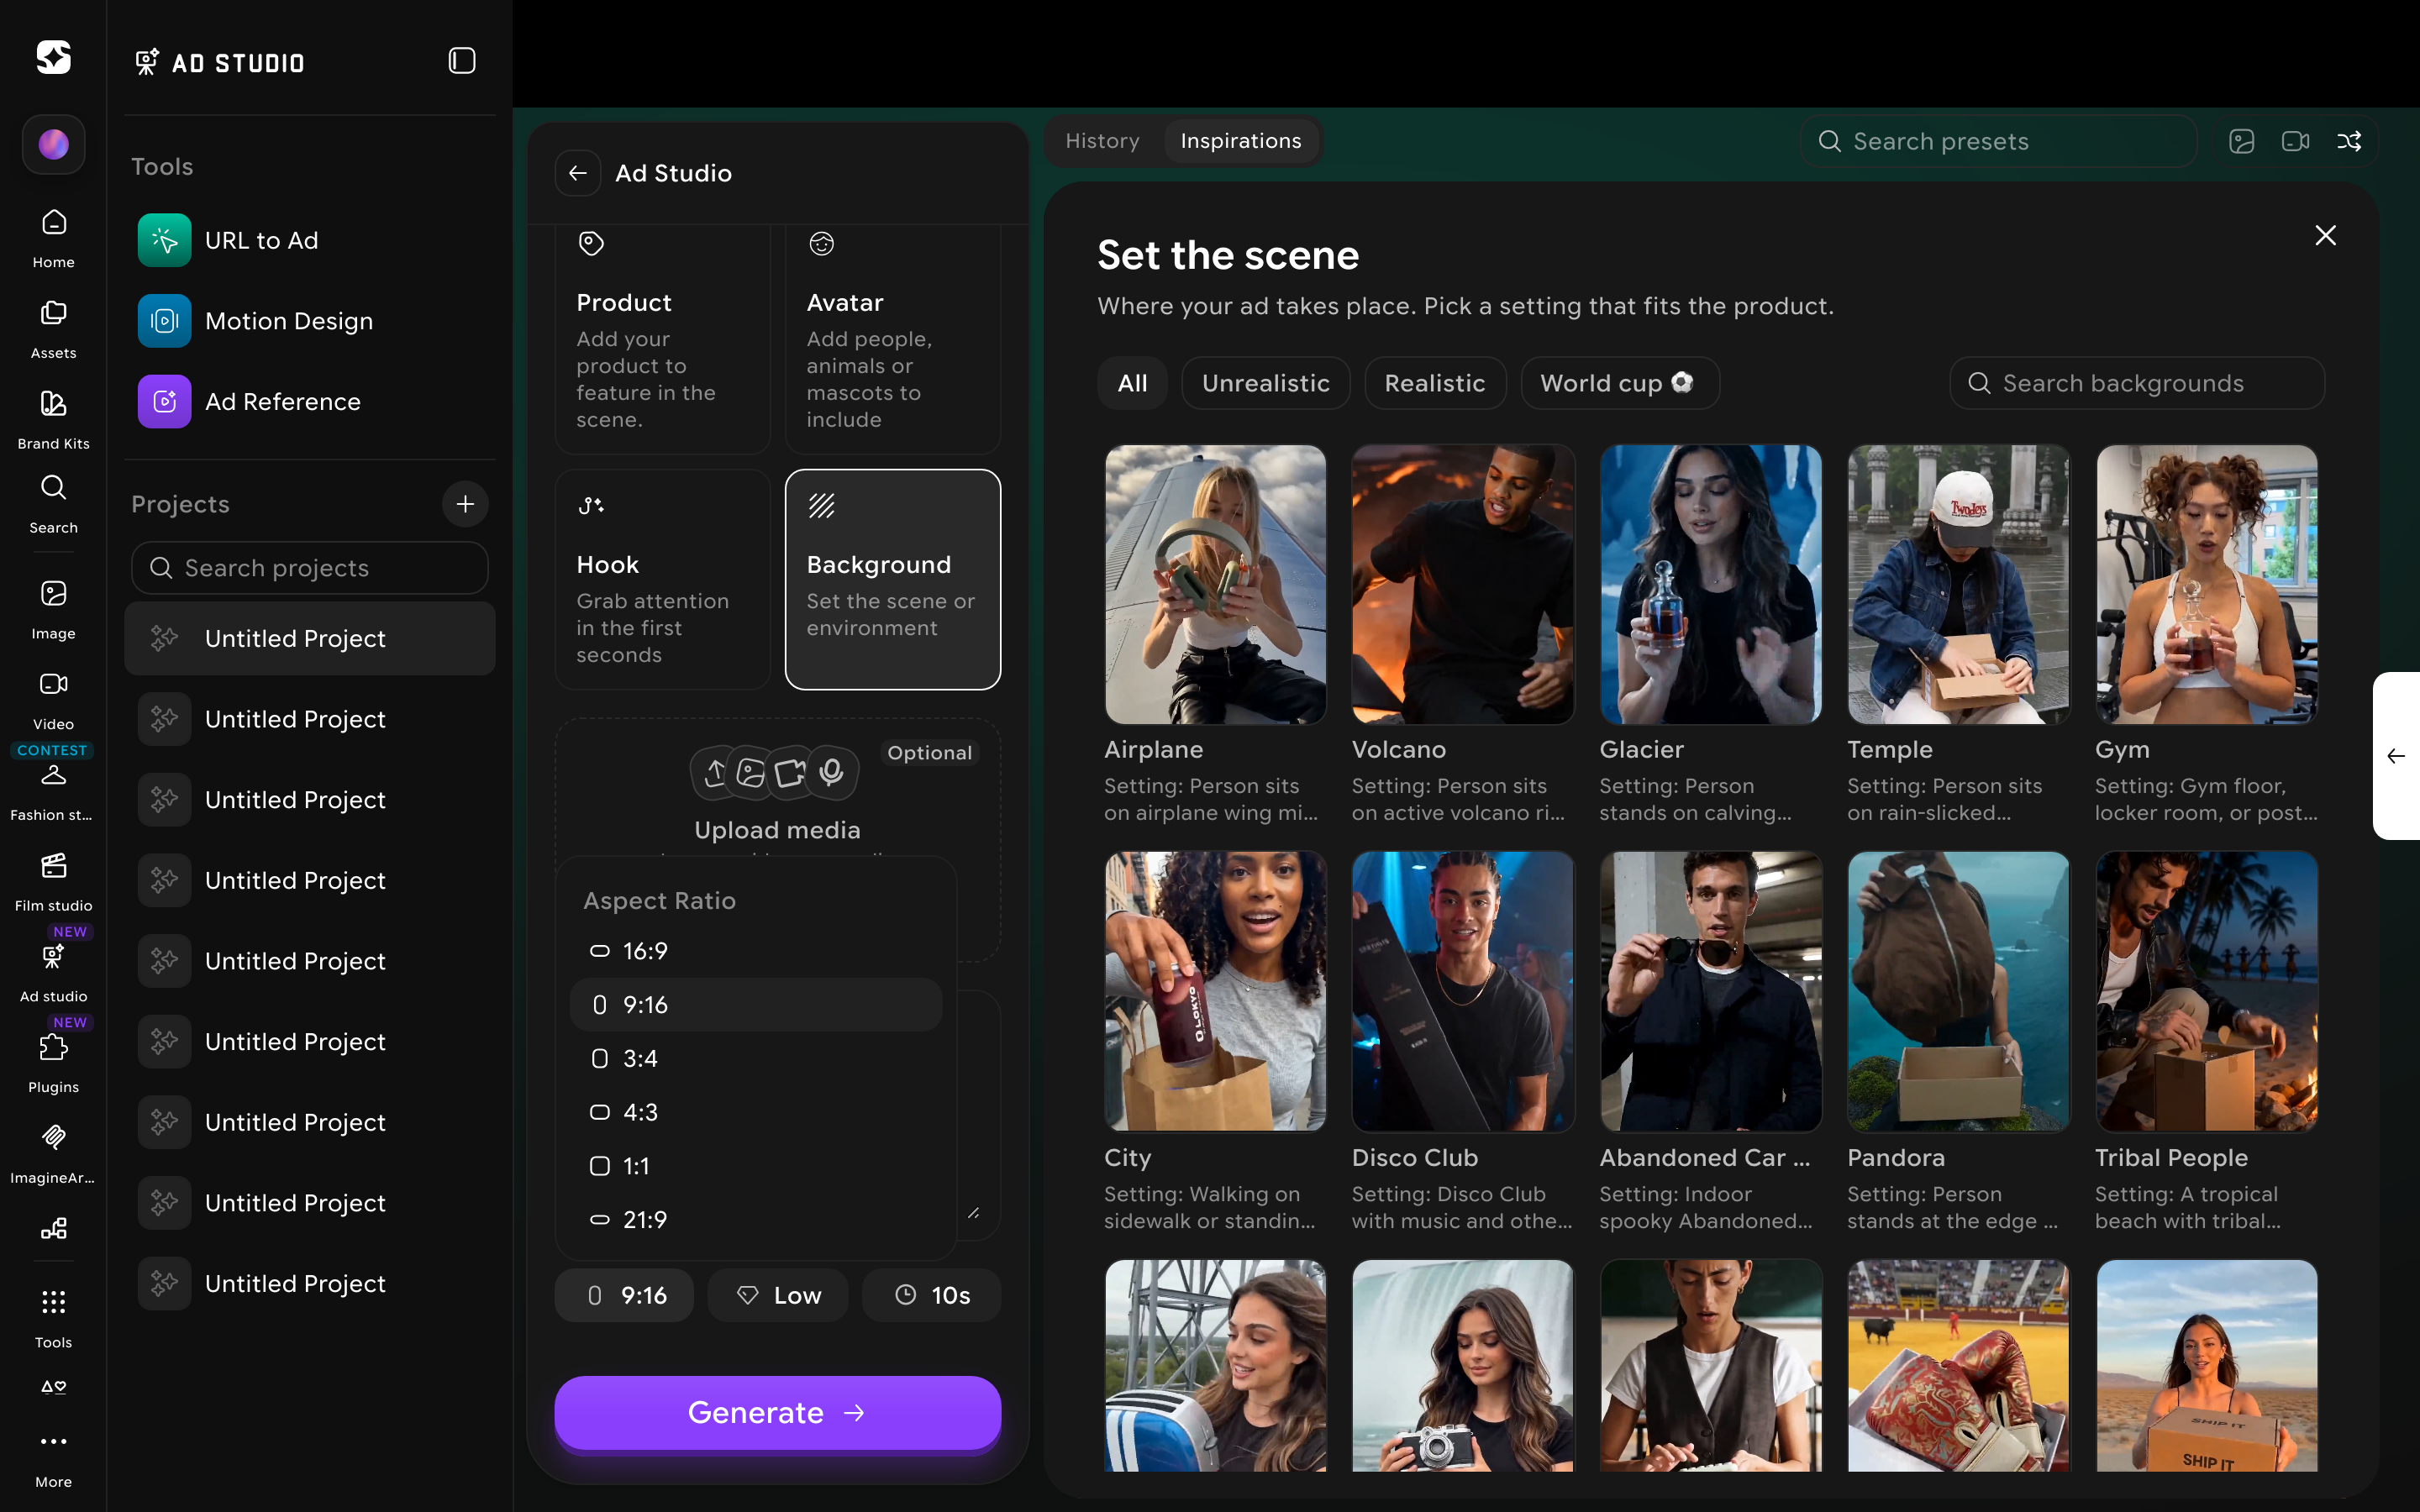Filter backgrounds by Unrealistic

[x=1265, y=383]
